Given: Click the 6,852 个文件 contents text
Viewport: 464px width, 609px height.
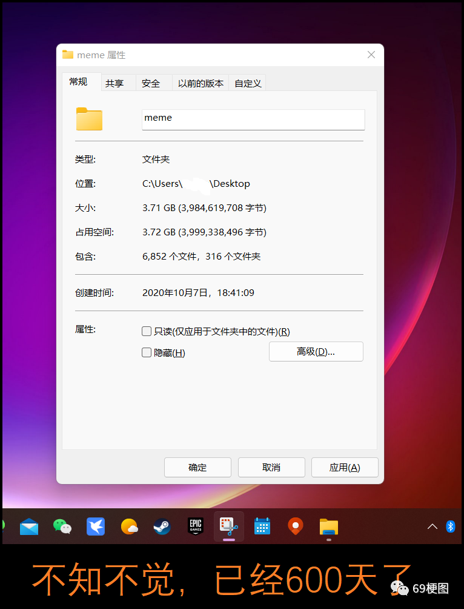Looking at the screenshot, I should point(201,257).
